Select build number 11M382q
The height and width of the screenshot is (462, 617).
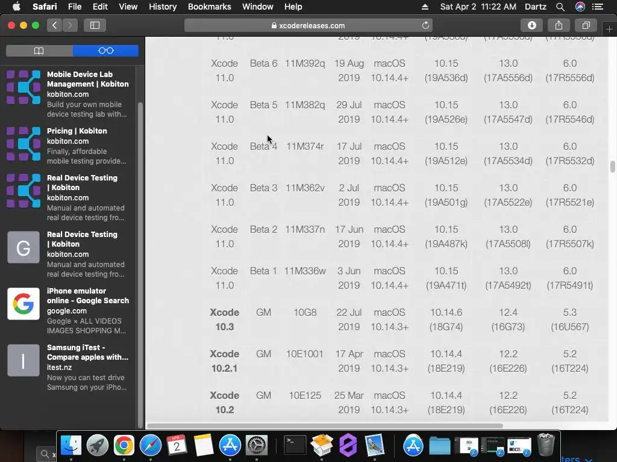click(305, 105)
